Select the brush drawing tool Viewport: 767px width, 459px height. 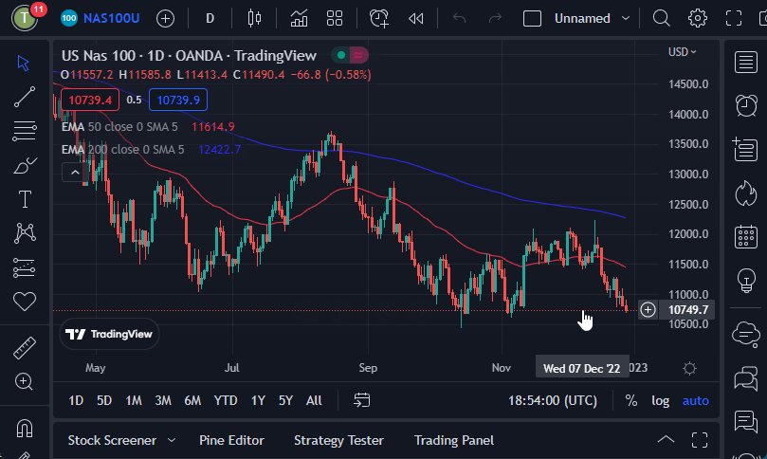tap(24, 166)
